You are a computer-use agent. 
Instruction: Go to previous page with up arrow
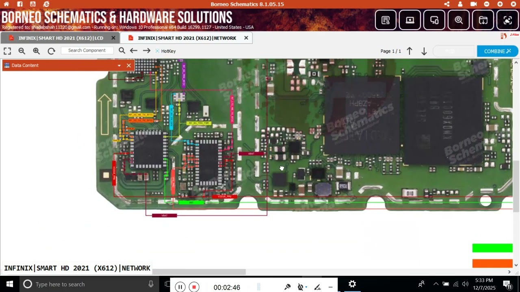pyautogui.click(x=409, y=51)
